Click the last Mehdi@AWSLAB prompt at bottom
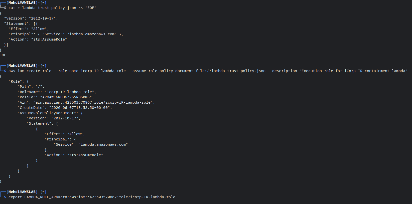Image resolution: width=412 pixels, height=204 pixels. coord(22,192)
